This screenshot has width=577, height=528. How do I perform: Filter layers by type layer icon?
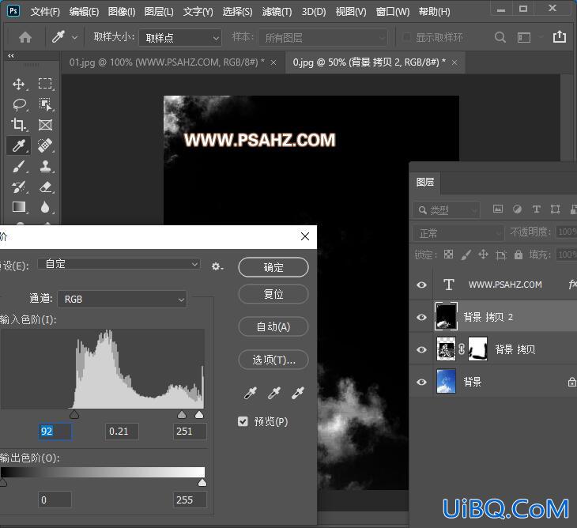(x=536, y=209)
